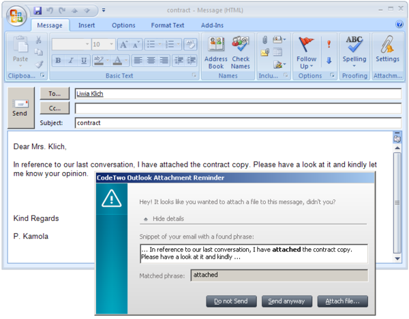Open the Customize Quick Access Toolbar dropdown

pos(104,10)
